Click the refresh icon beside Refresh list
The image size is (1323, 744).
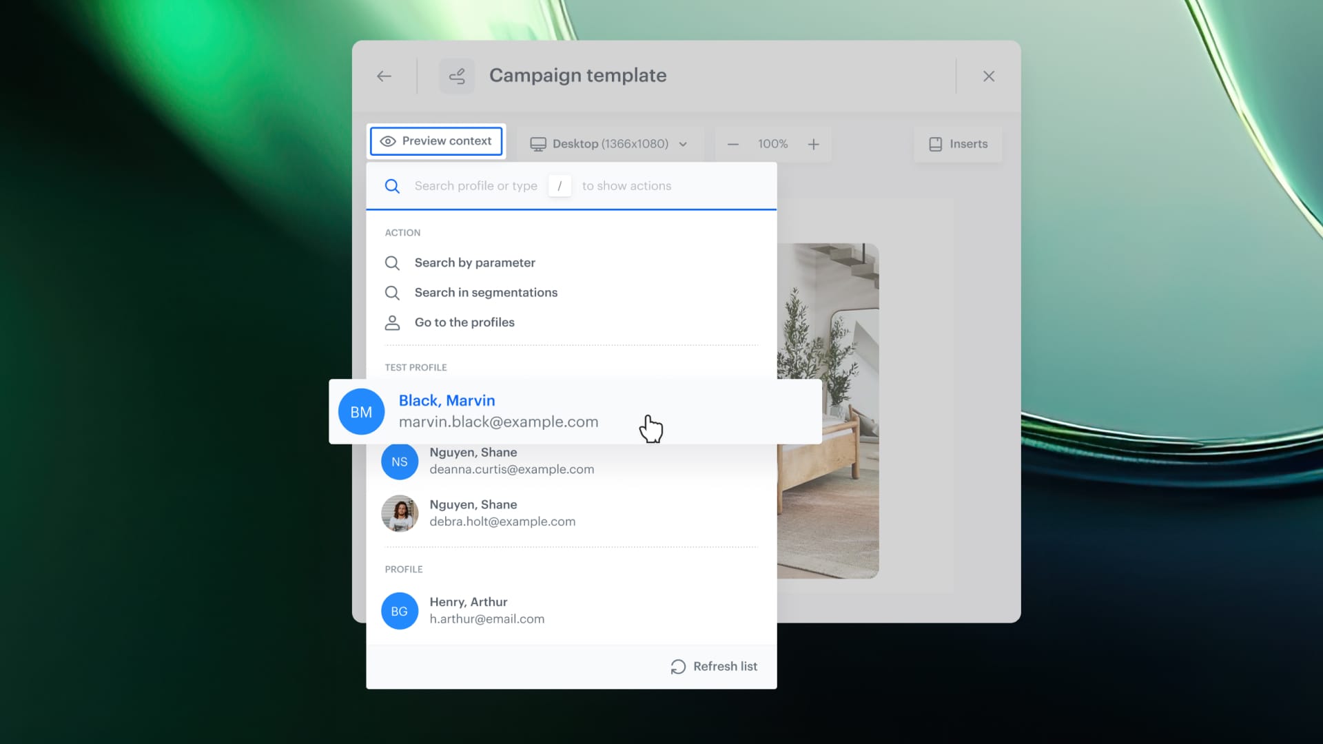click(x=677, y=666)
